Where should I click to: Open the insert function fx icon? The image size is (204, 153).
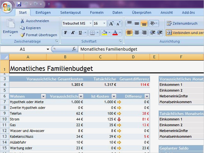pos(74,49)
